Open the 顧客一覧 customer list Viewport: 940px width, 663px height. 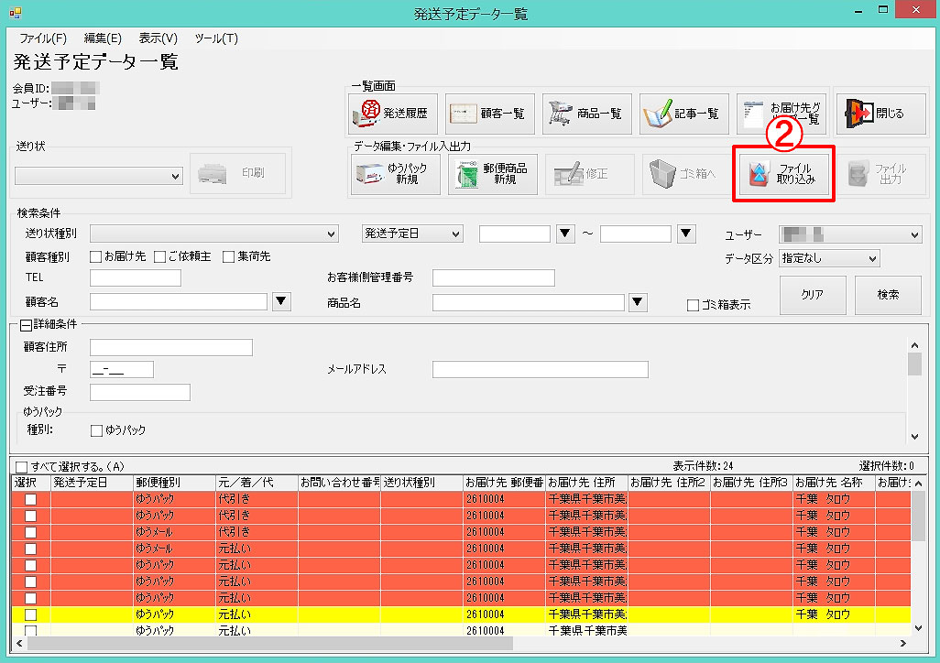490,114
